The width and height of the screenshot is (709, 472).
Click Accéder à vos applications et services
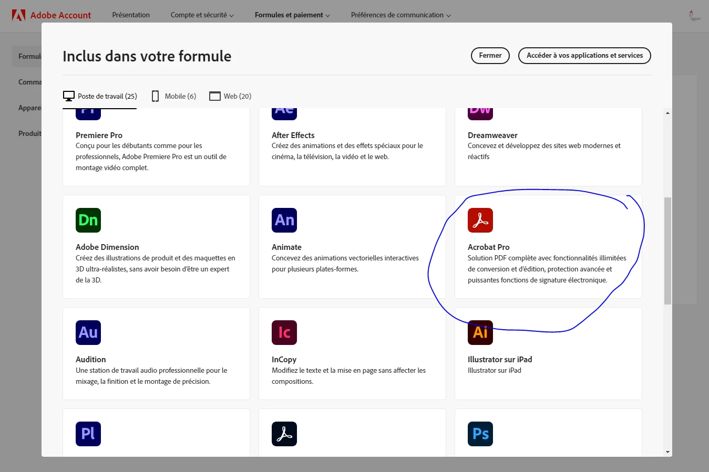[x=584, y=55]
